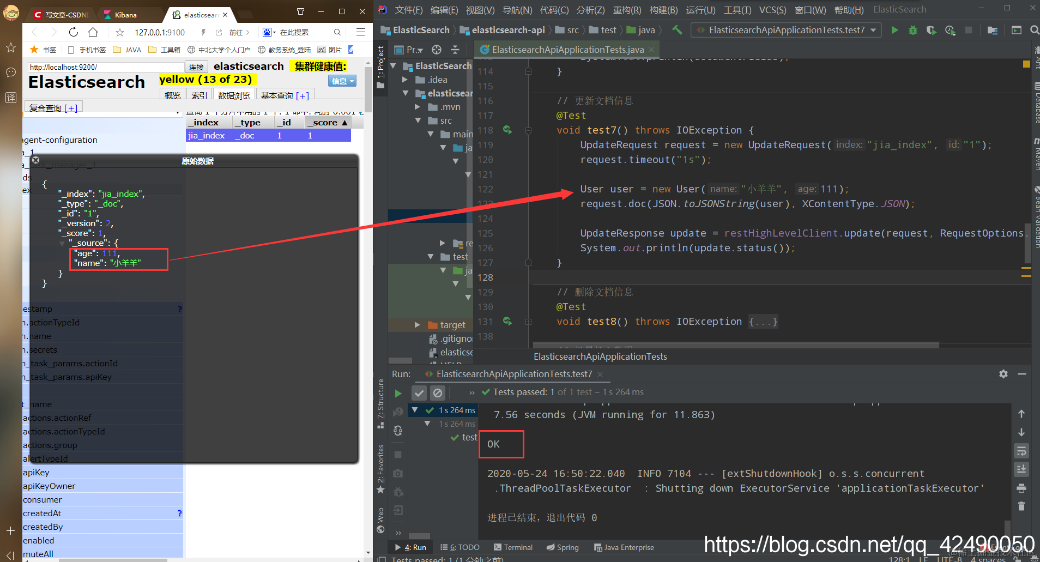Screen dimensions: 1040x562
Task: Expand the target folder in Project tree
Action: 418,325
